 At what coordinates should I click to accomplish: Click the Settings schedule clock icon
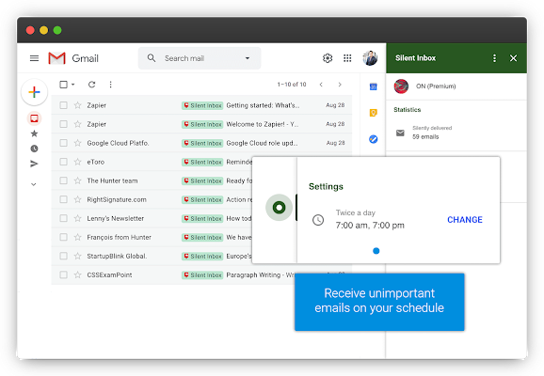tap(318, 220)
